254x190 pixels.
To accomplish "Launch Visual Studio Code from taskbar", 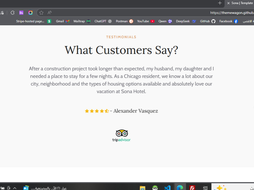I will pyautogui.click(x=167, y=188).
